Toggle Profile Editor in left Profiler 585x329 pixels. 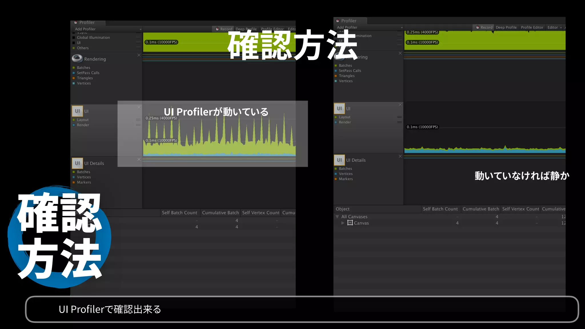tap(272, 29)
